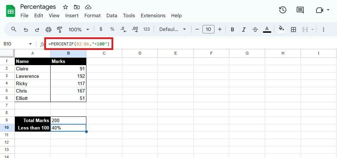
Task: Open the fill color bucket
Action: 281,30
